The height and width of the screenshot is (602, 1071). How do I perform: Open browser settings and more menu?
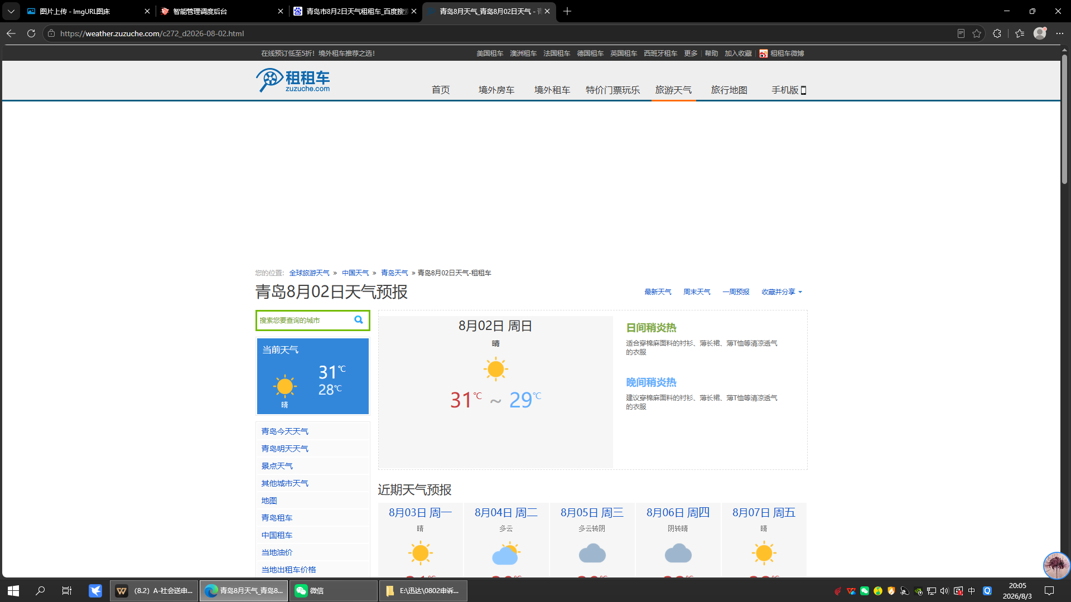pos(1060,33)
